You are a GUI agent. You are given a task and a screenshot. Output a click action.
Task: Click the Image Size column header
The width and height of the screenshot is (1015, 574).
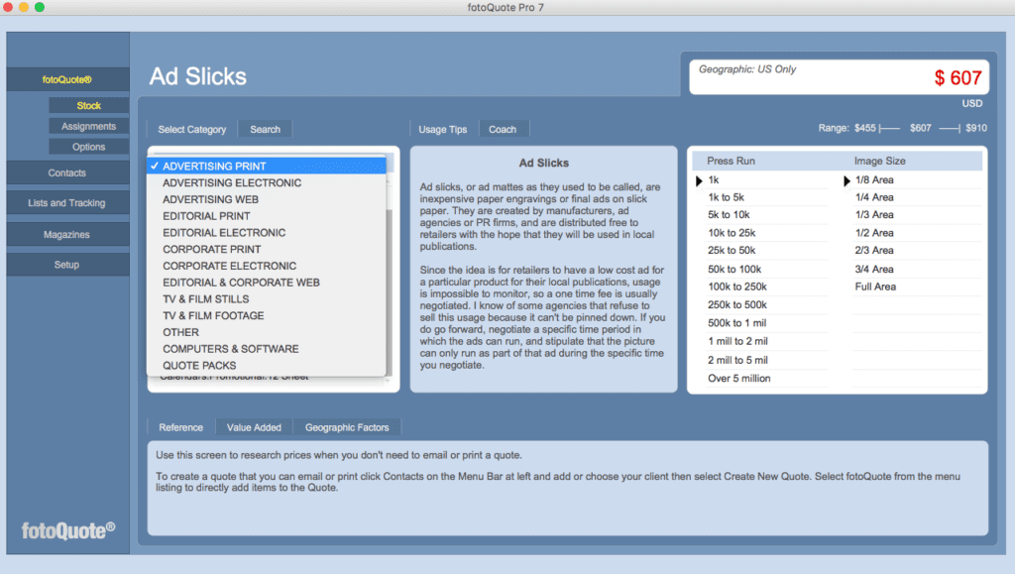[880, 162]
